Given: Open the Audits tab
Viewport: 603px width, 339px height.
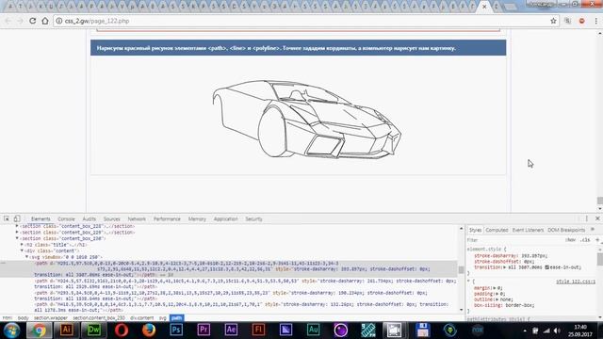Looking at the screenshot, I should 90,218.
